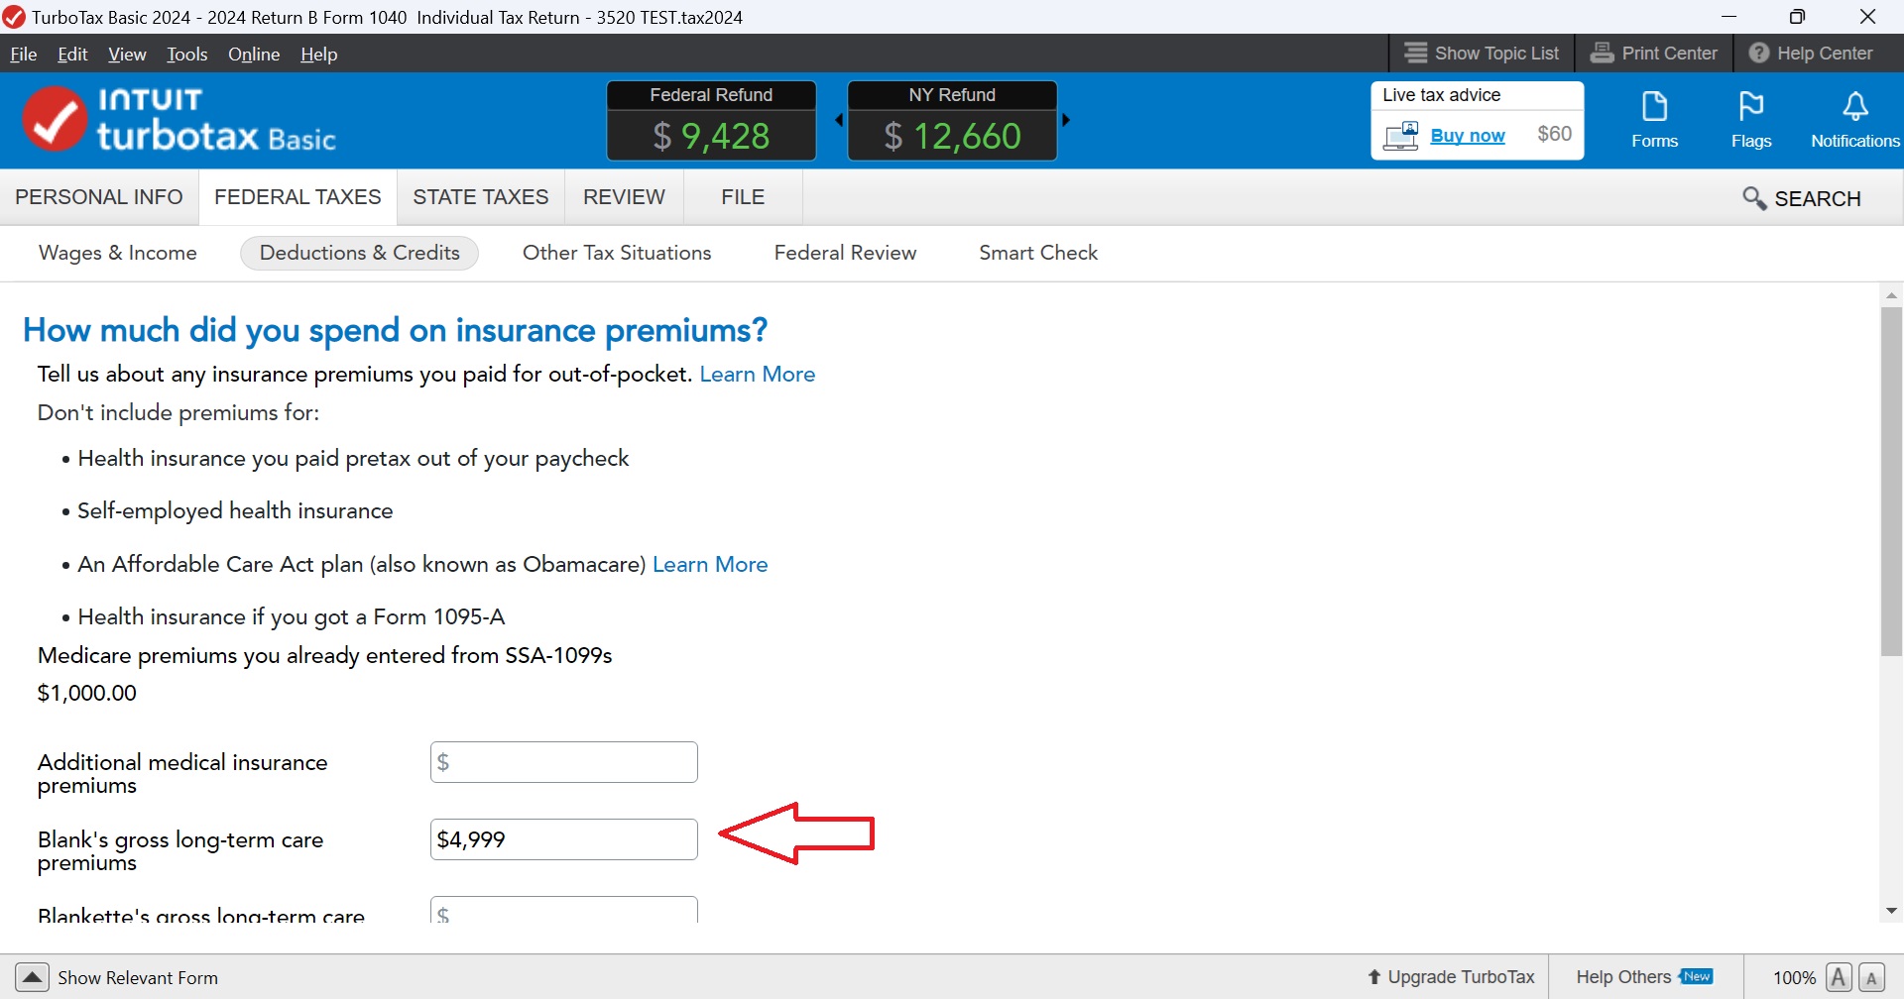This screenshot has height=999, width=1904.
Task: Show next refund with right arrow
Action: tap(1066, 120)
